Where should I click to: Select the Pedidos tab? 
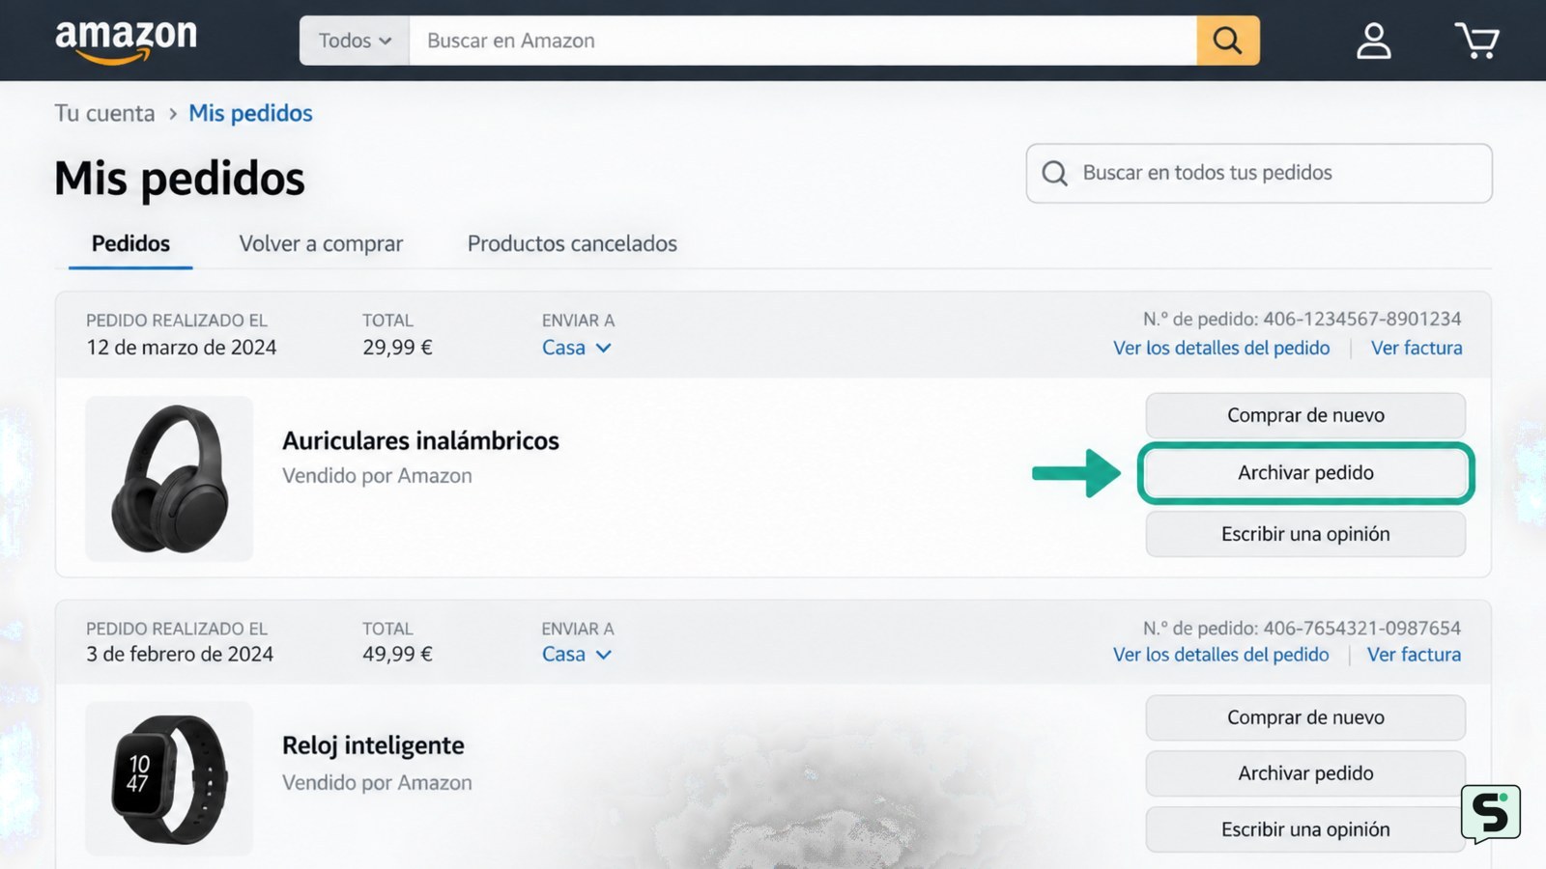pos(130,243)
